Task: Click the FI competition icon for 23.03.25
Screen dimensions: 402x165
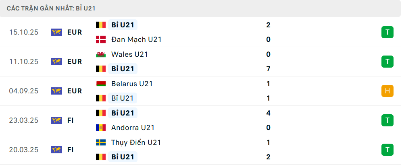Action: pyautogui.click(x=56, y=120)
